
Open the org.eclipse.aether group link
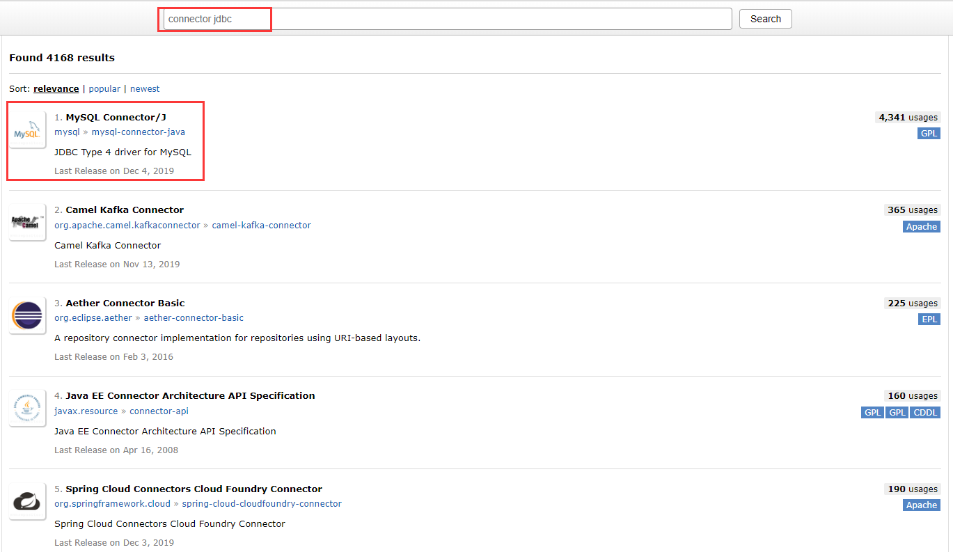point(93,318)
